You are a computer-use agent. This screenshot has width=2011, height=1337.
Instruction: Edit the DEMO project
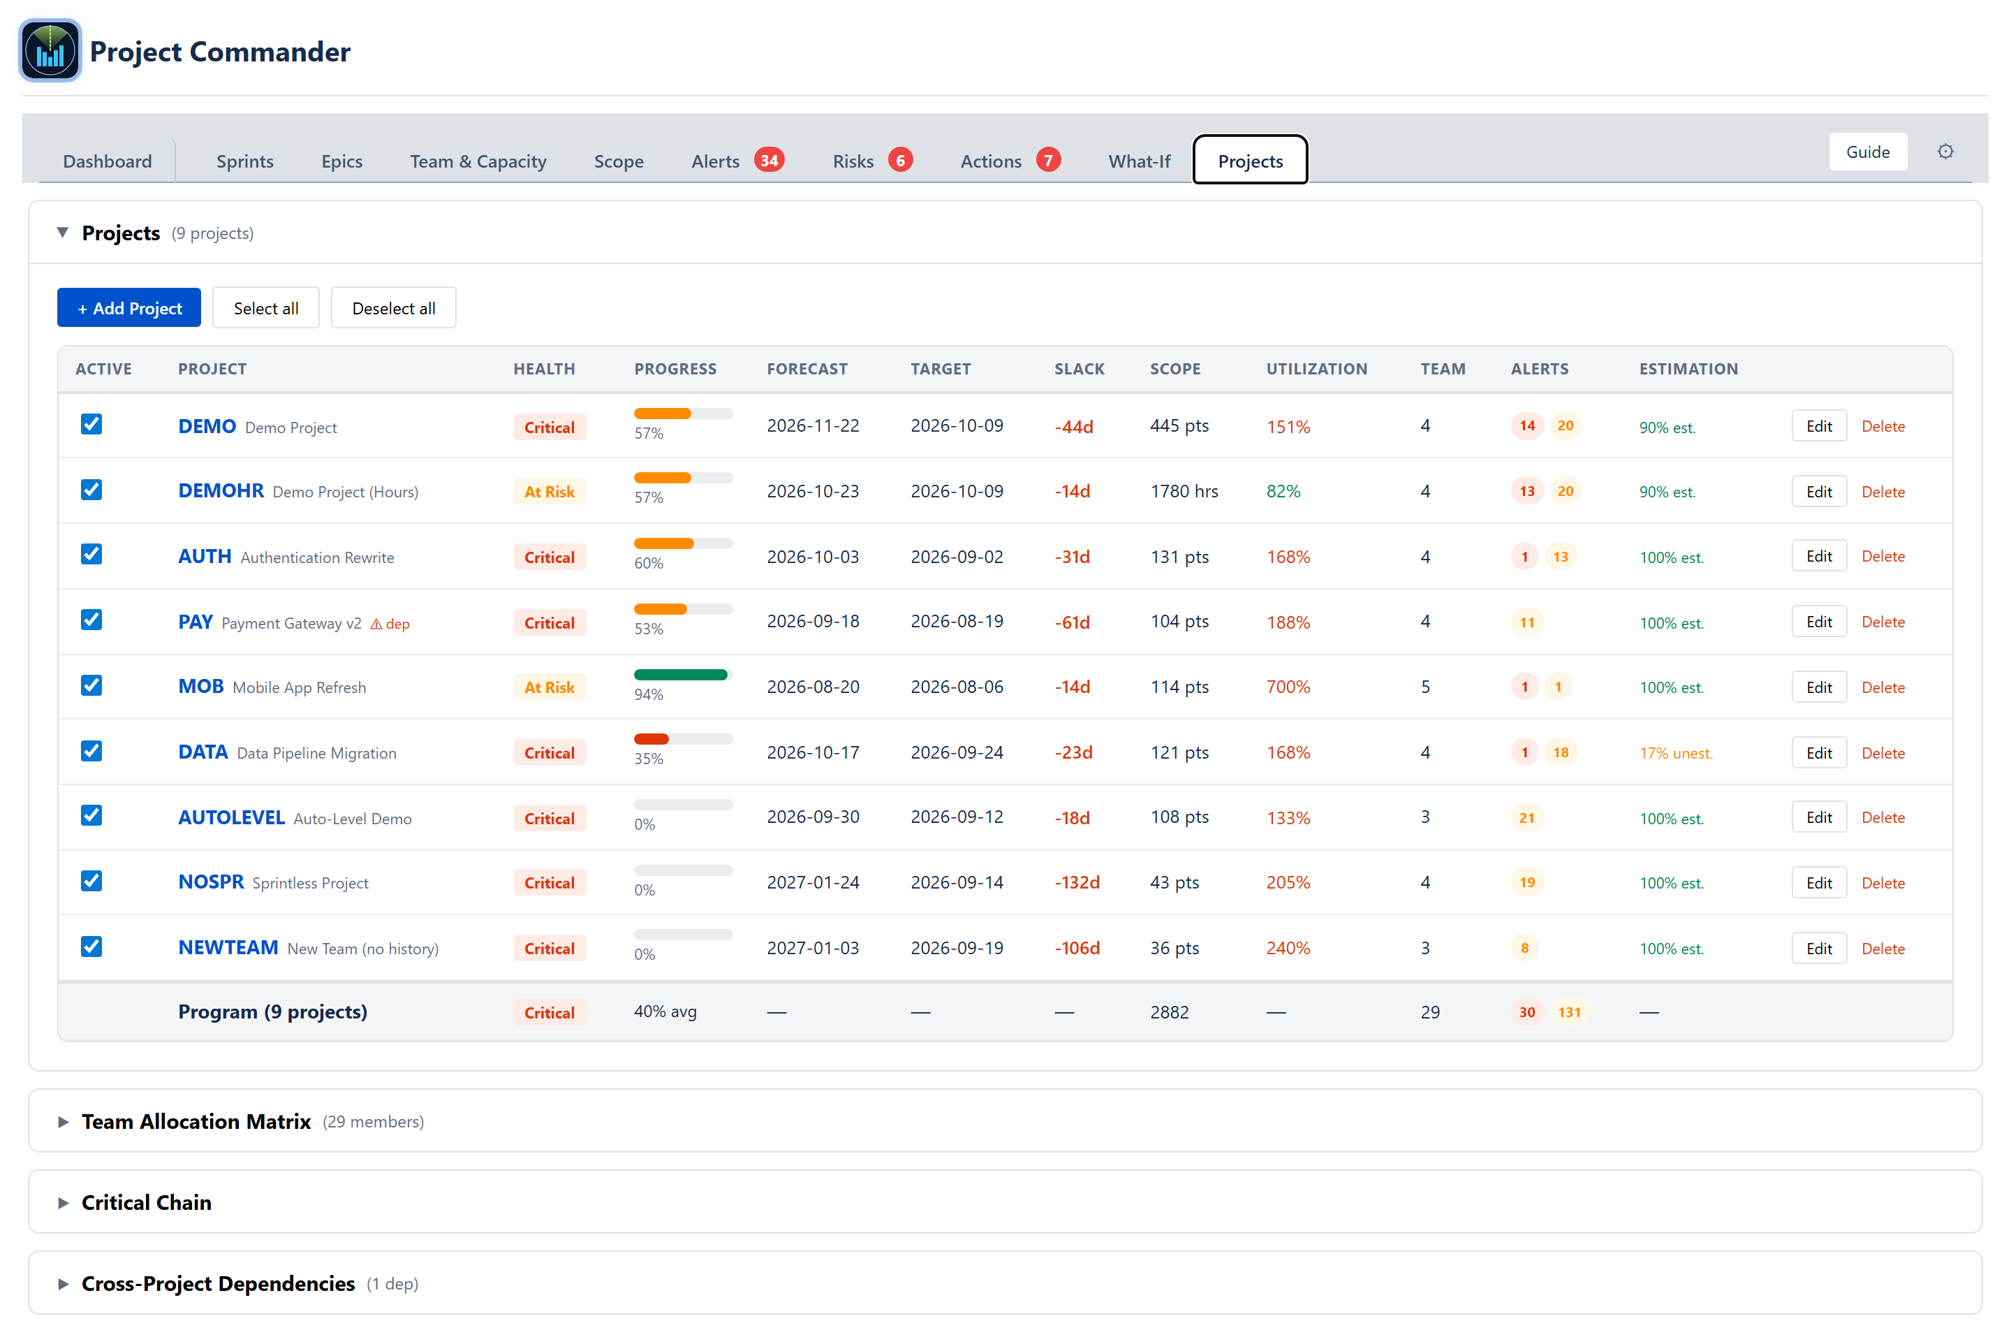click(x=1818, y=426)
